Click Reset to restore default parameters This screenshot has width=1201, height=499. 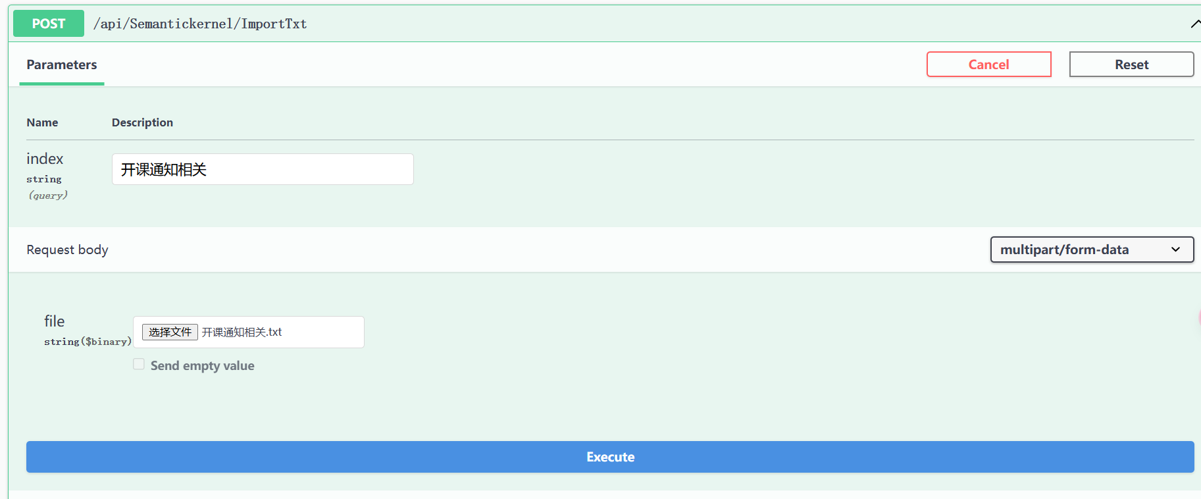(x=1131, y=64)
